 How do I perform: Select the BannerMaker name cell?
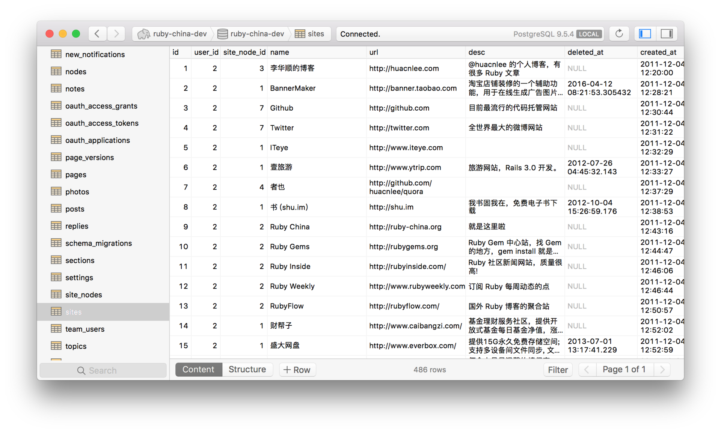pyautogui.click(x=317, y=88)
